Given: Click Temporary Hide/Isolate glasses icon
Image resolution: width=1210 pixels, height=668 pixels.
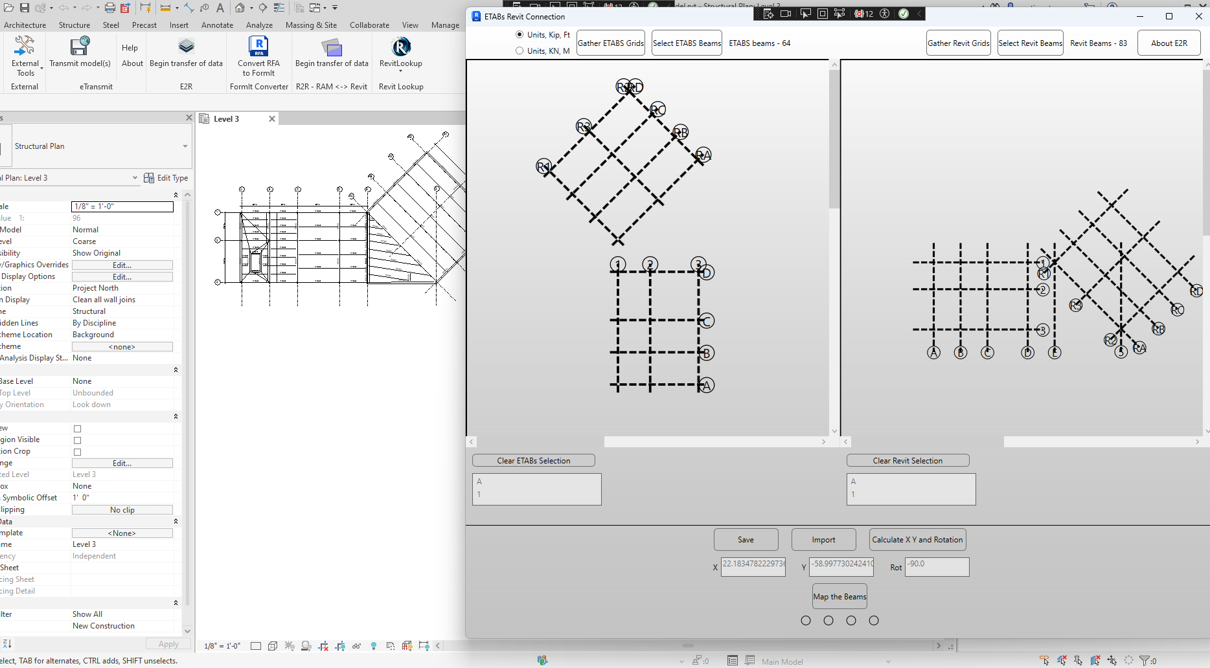Looking at the screenshot, I should [x=357, y=646].
